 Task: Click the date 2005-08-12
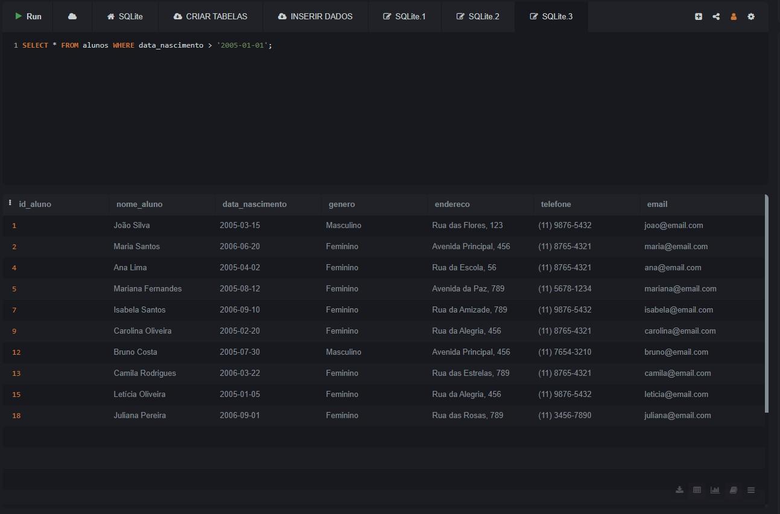(x=239, y=288)
